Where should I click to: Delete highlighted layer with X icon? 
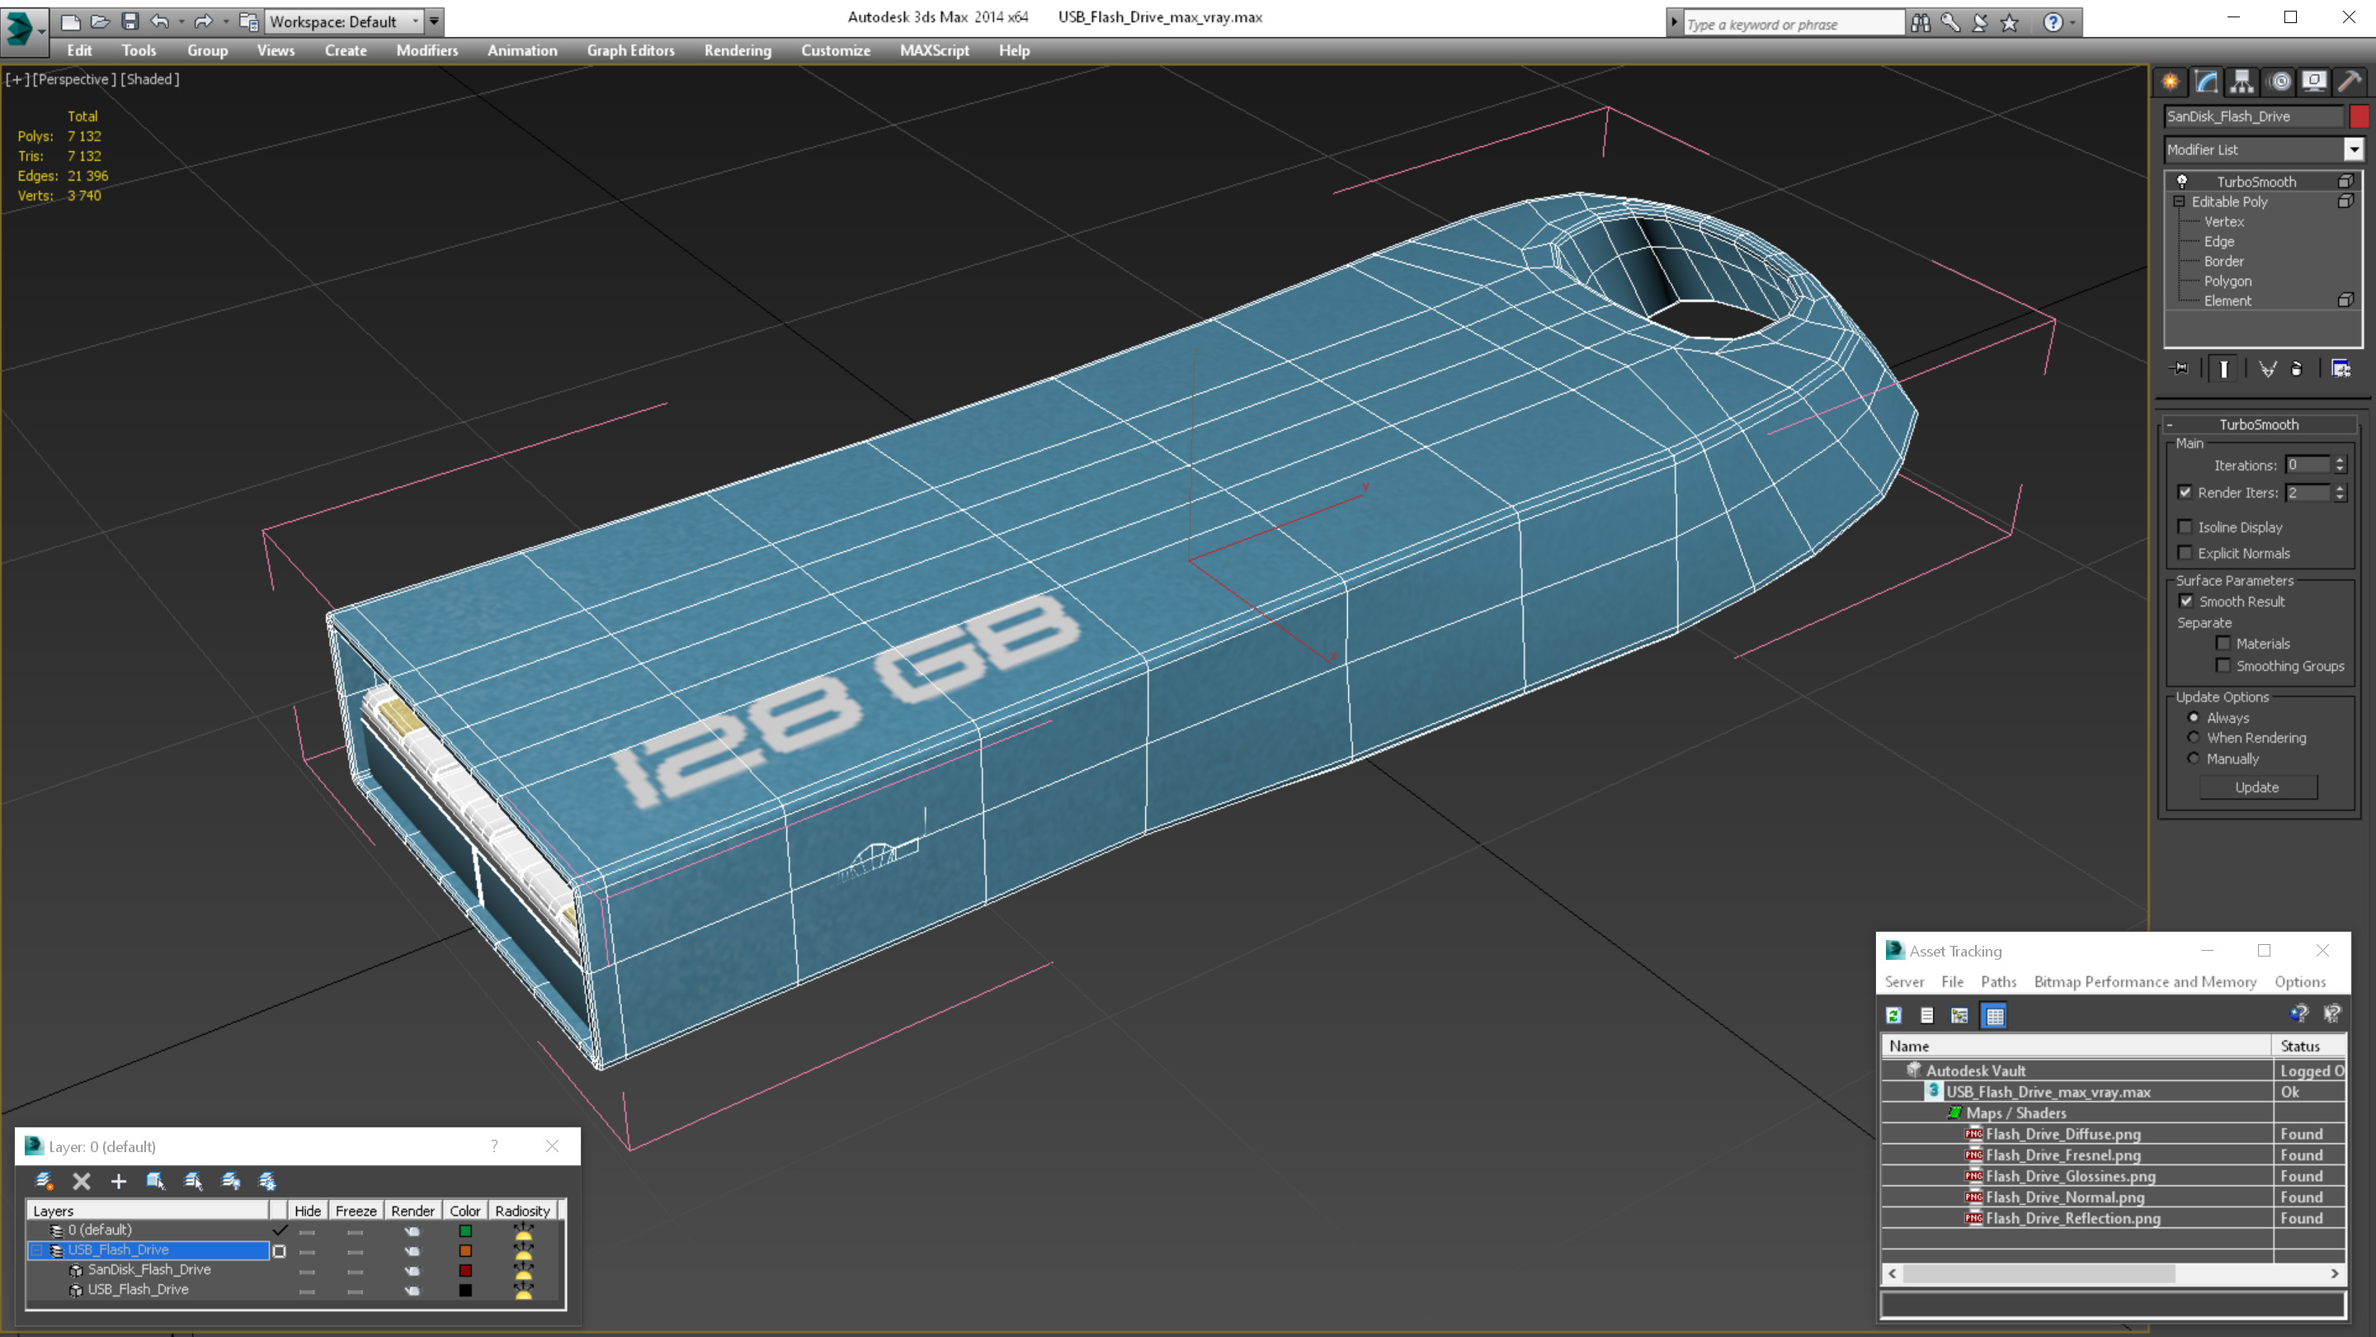point(81,1181)
